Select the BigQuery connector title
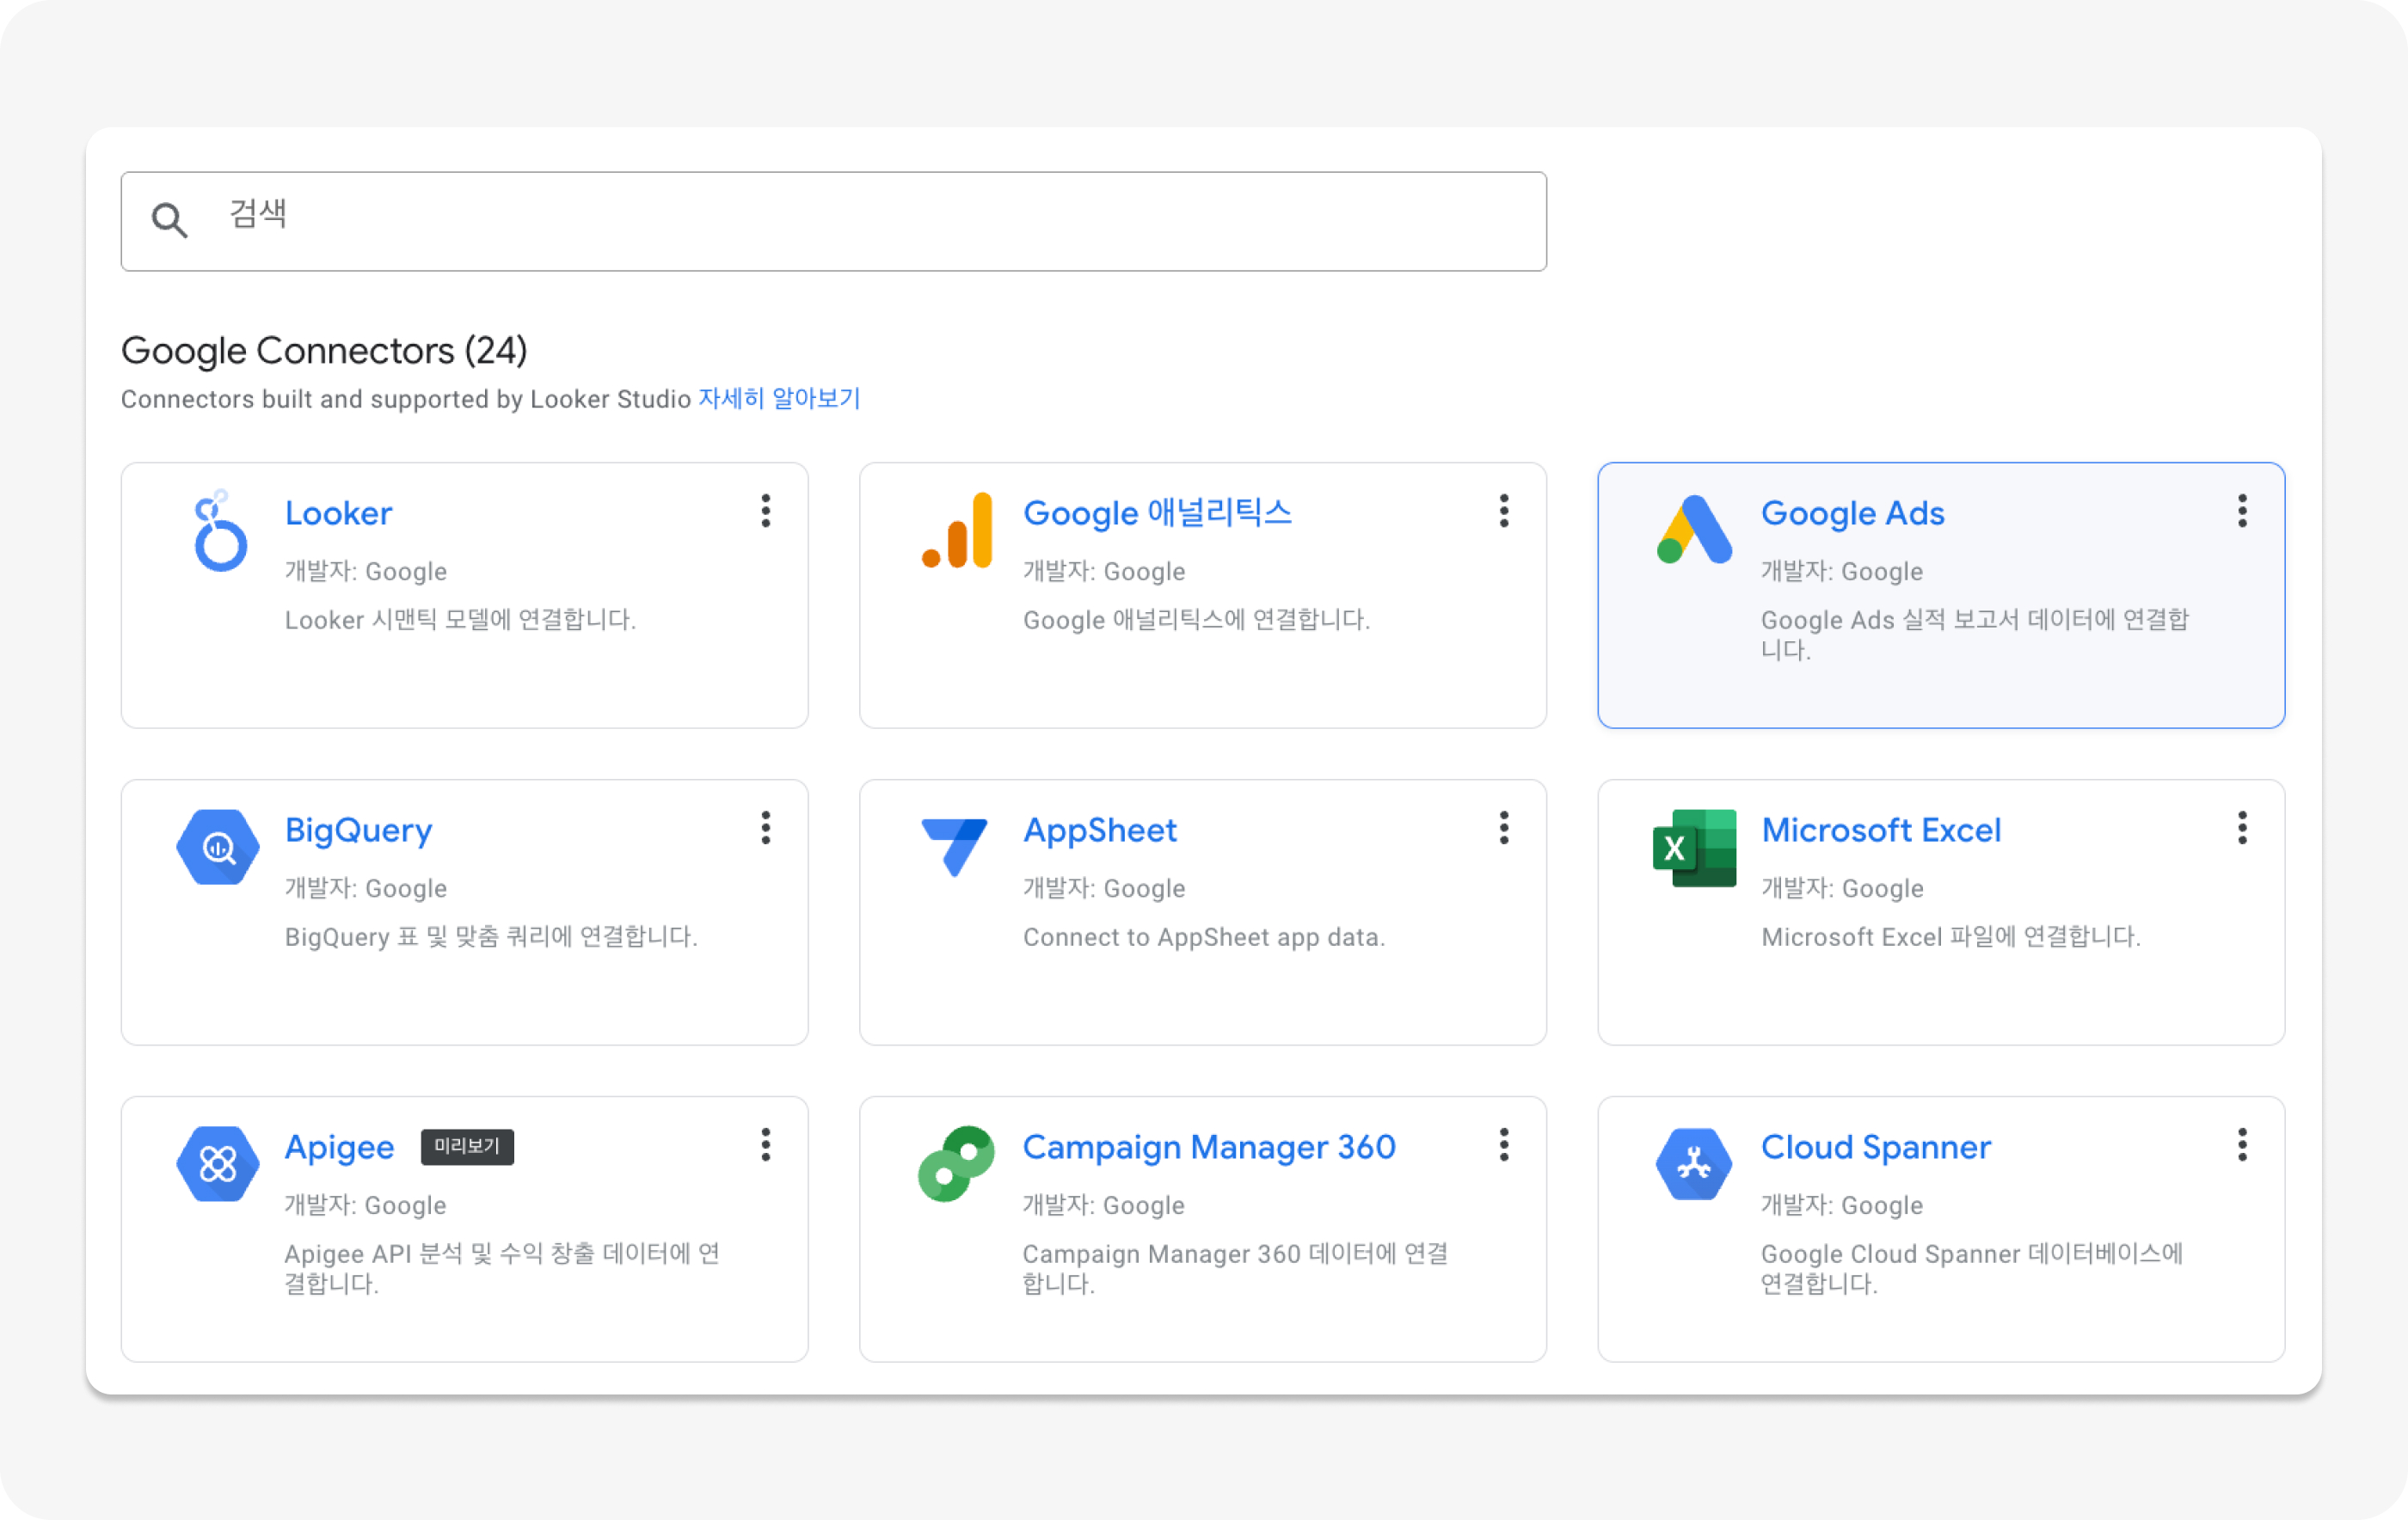 (x=358, y=831)
